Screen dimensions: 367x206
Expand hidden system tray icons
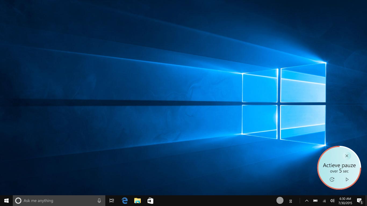pyautogui.click(x=307, y=201)
